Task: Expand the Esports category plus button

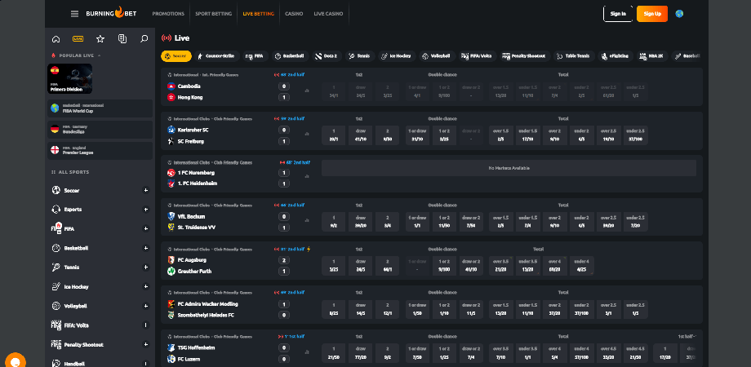Action: click(146, 210)
